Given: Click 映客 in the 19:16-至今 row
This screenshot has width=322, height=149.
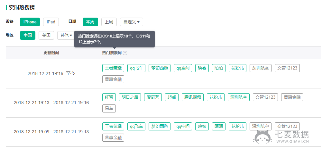Looking at the screenshot, I should click(202, 68).
